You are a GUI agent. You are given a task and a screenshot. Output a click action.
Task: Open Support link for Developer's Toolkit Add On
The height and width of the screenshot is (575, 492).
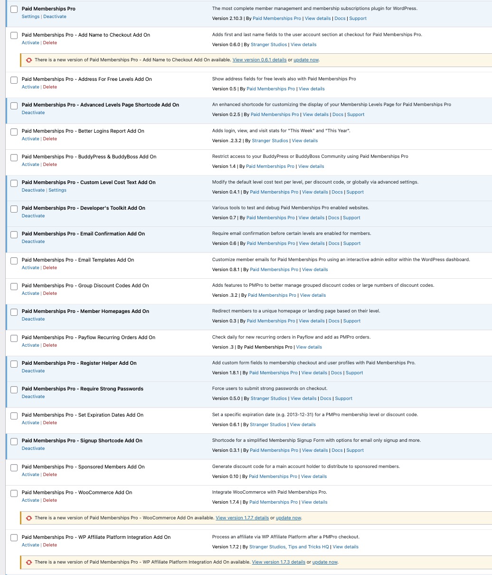[352, 218]
